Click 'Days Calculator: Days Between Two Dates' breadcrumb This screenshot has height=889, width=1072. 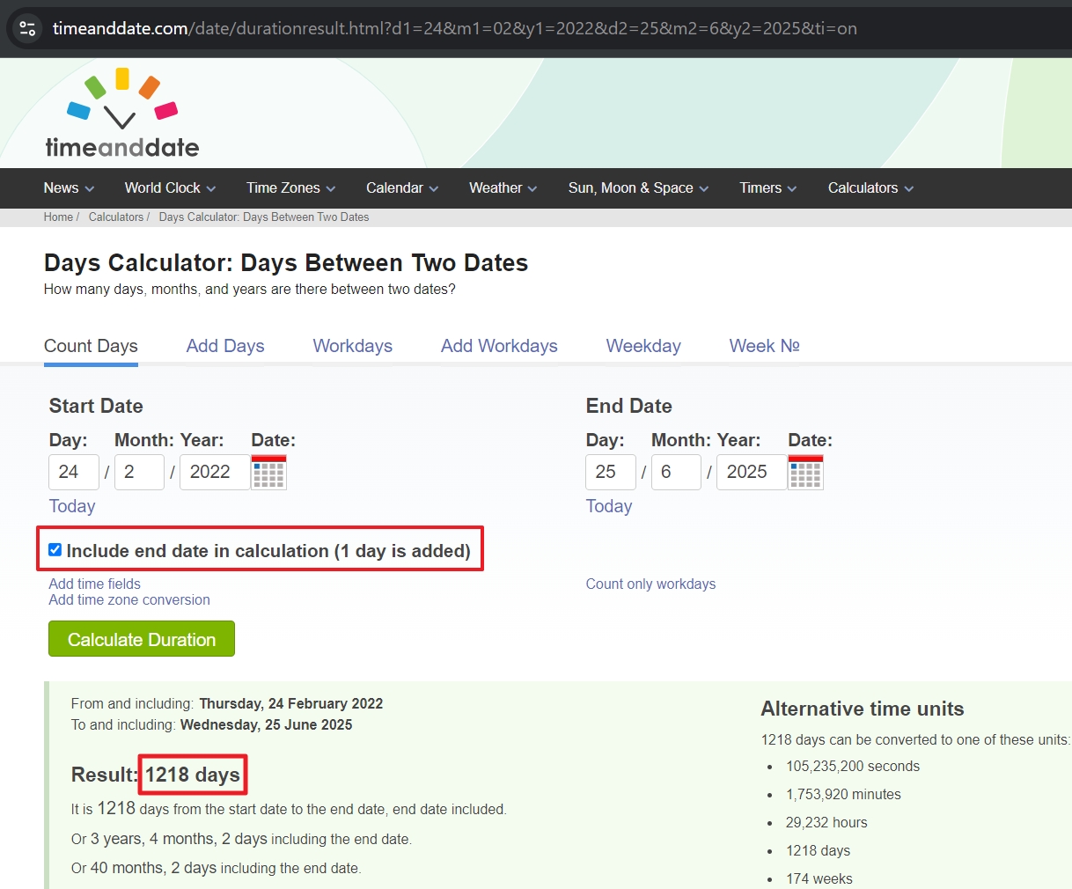[264, 217]
